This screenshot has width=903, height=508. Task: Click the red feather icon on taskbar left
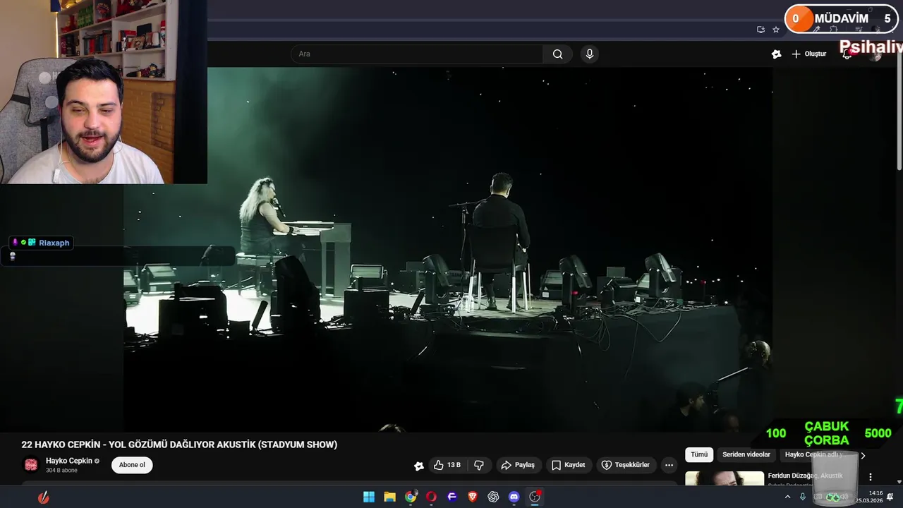pyautogui.click(x=44, y=497)
